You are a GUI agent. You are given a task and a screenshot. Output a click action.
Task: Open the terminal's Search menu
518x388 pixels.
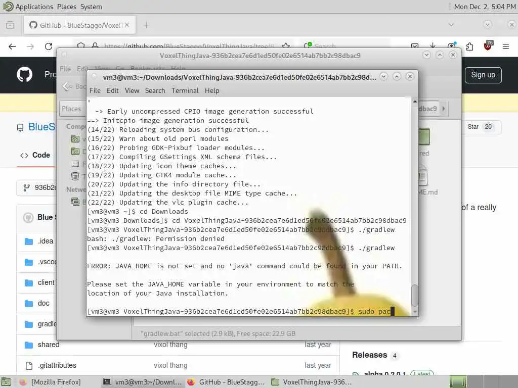(x=155, y=91)
